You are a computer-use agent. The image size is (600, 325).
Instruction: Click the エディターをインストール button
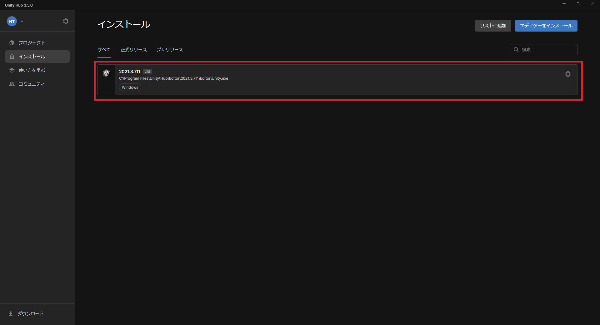[546, 26]
